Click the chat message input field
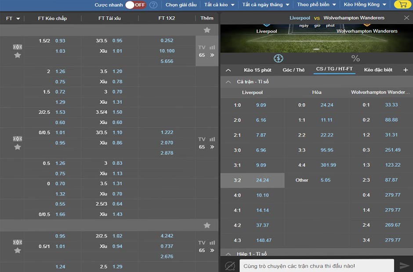 [317, 266]
